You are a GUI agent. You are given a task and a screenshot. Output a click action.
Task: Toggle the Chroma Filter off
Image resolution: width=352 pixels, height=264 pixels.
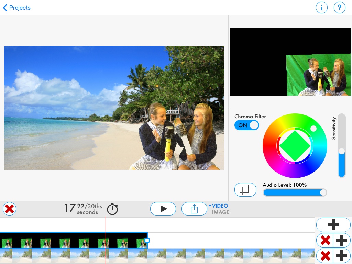point(247,125)
